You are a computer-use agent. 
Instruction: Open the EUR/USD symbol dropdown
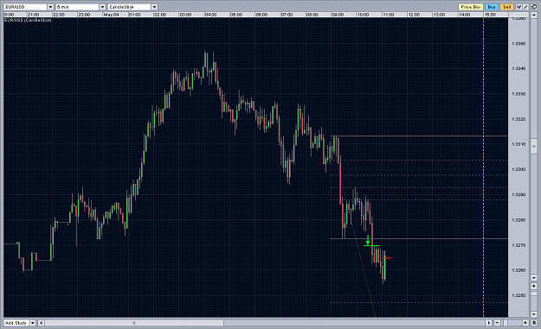tap(50, 7)
